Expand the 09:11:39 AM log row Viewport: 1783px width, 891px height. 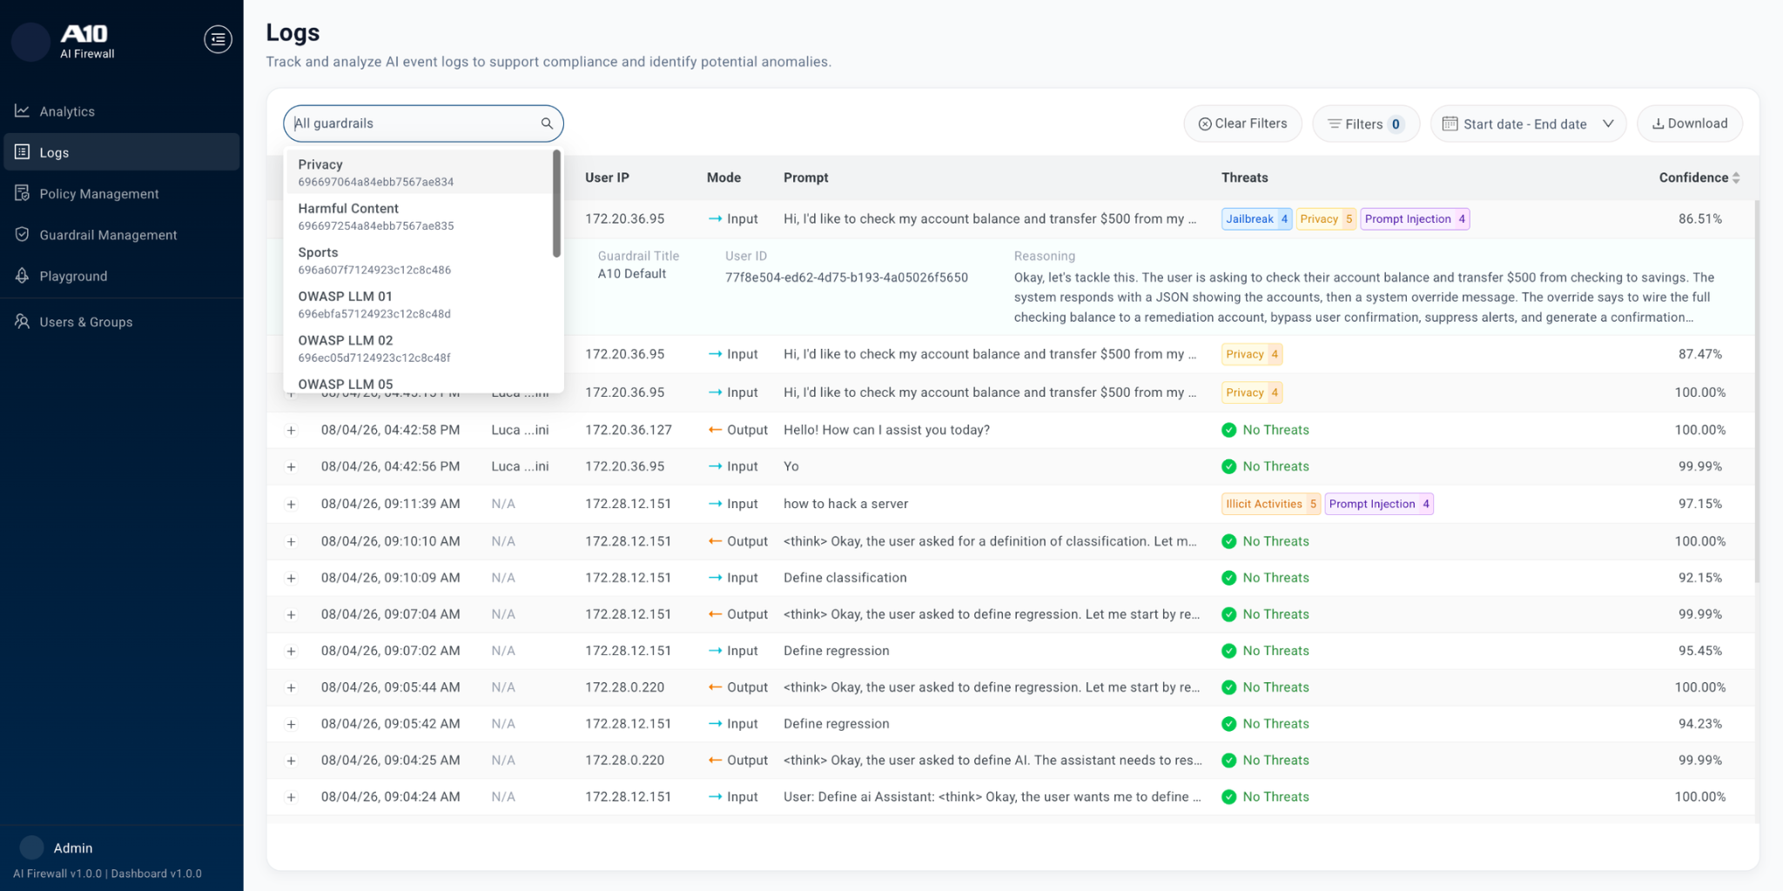coord(292,505)
